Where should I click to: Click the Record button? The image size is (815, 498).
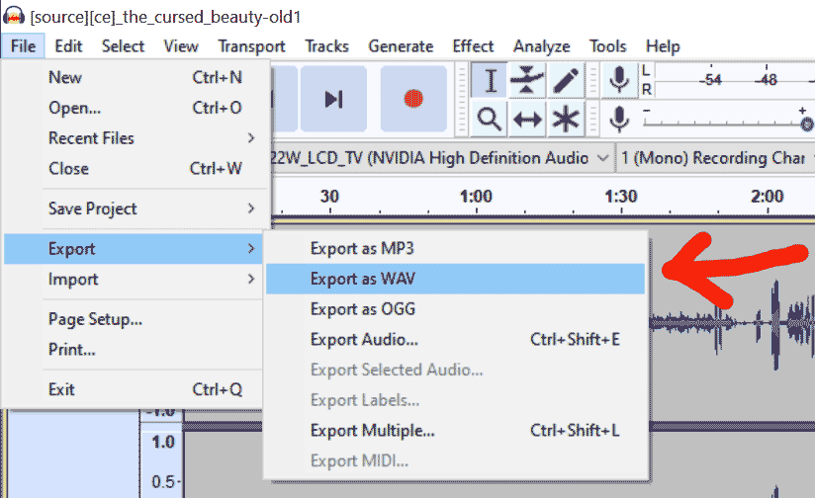tap(413, 98)
